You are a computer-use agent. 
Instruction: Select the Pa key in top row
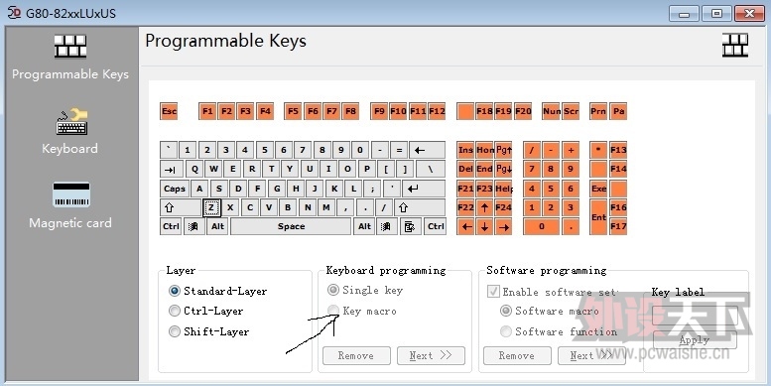[x=618, y=111]
